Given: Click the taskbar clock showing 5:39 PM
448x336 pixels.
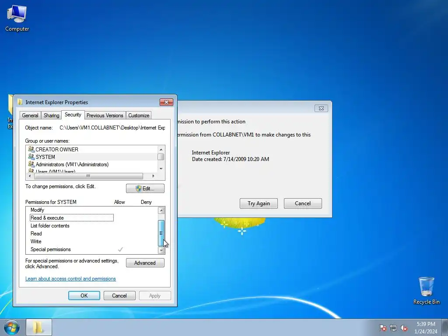Looking at the screenshot, I should [x=426, y=328].
